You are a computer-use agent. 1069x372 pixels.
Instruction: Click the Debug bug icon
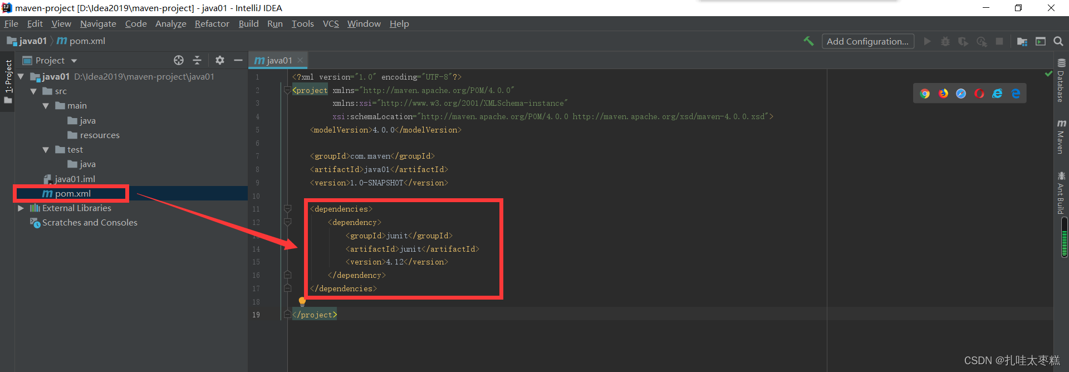tap(945, 41)
